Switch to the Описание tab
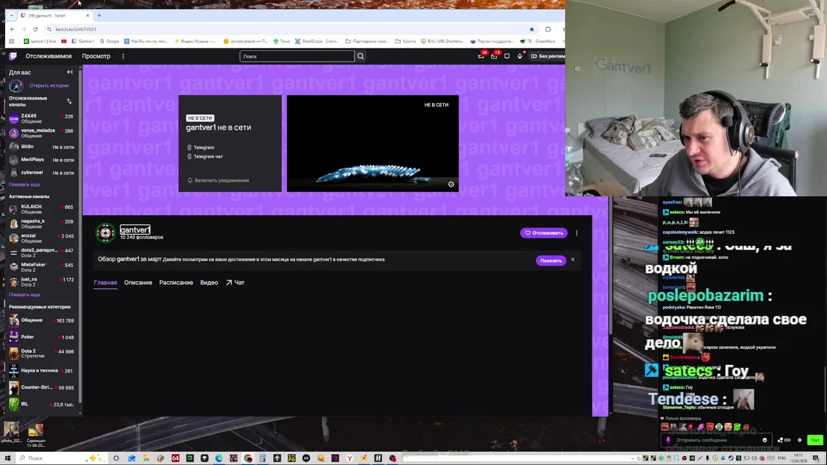The image size is (827, 465). click(x=138, y=282)
